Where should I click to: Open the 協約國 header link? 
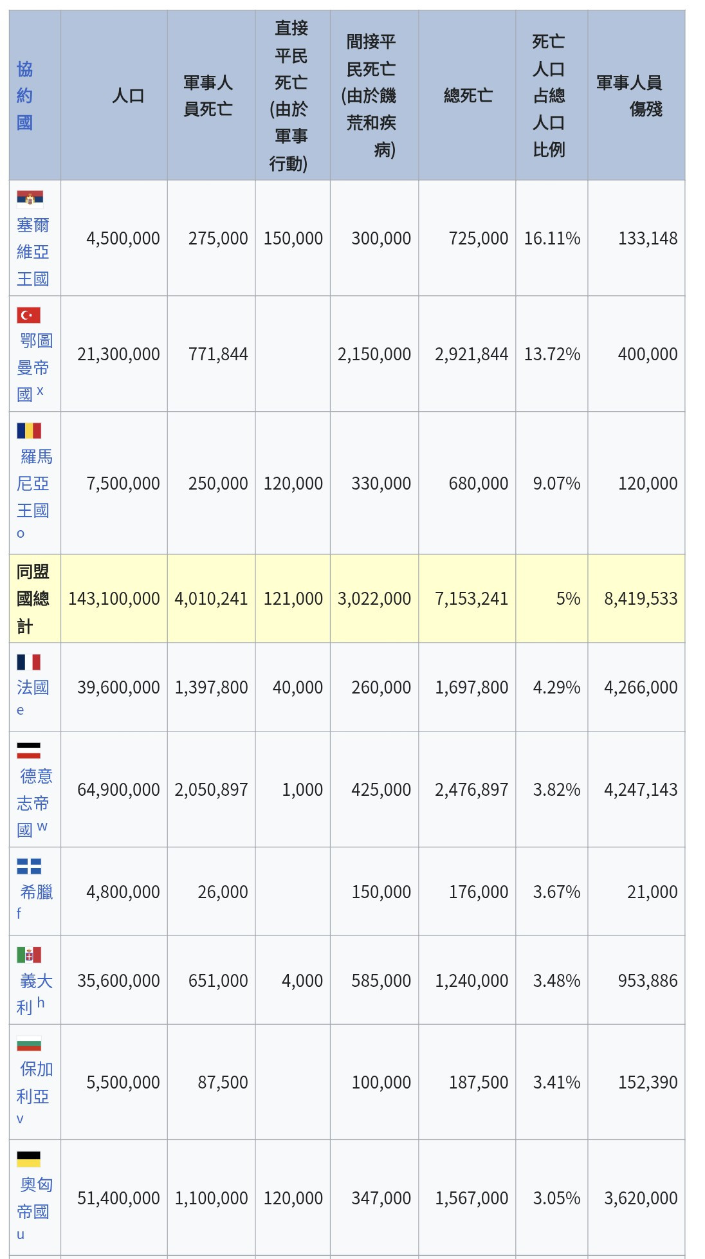click(24, 96)
